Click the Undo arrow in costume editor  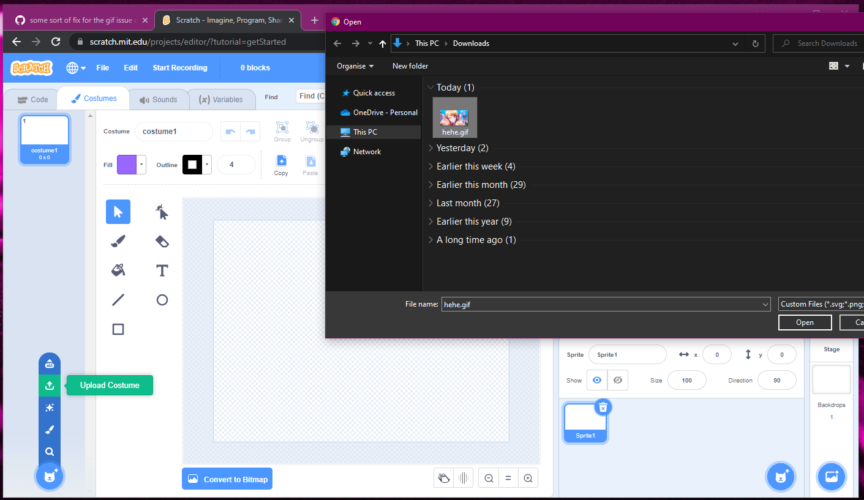pyautogui.click(x=230, y=132)
